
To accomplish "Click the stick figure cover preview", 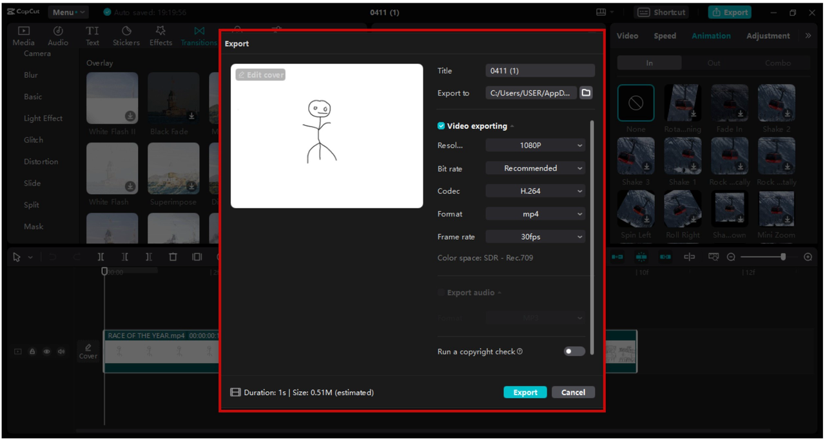I will tap(327, 135).
